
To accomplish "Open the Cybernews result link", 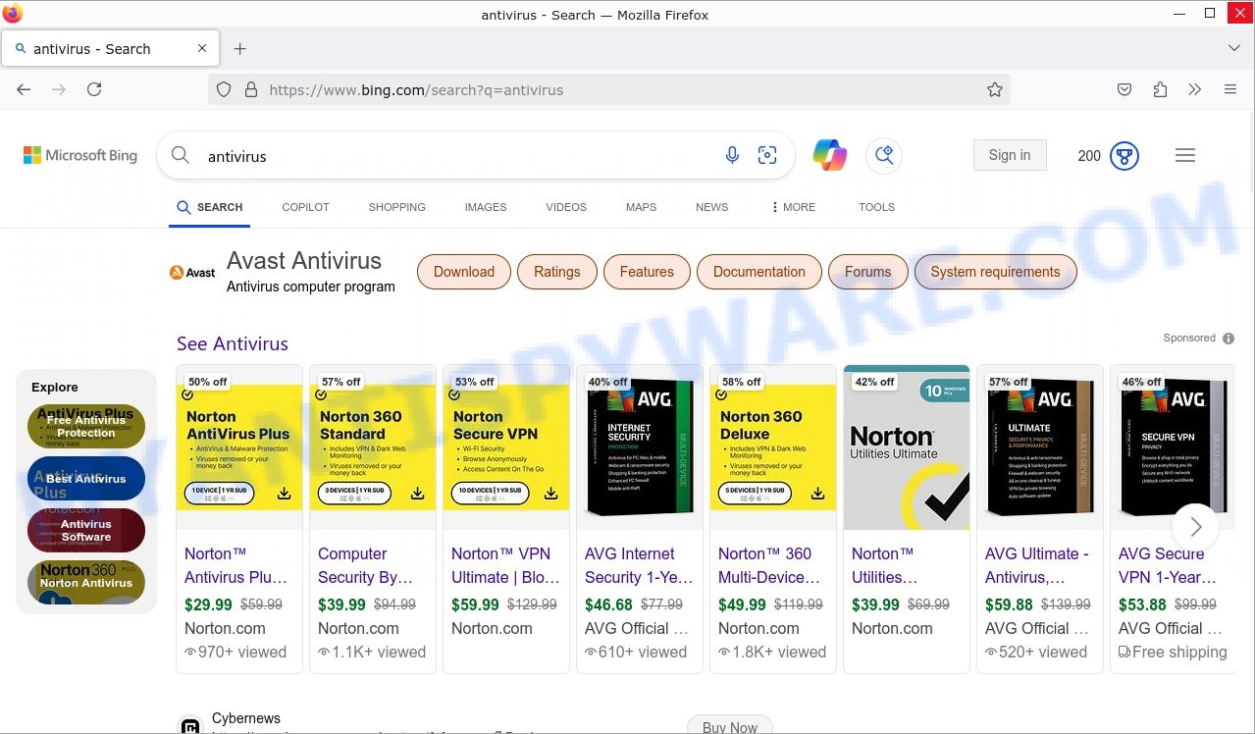I will [x=246, y=719].
